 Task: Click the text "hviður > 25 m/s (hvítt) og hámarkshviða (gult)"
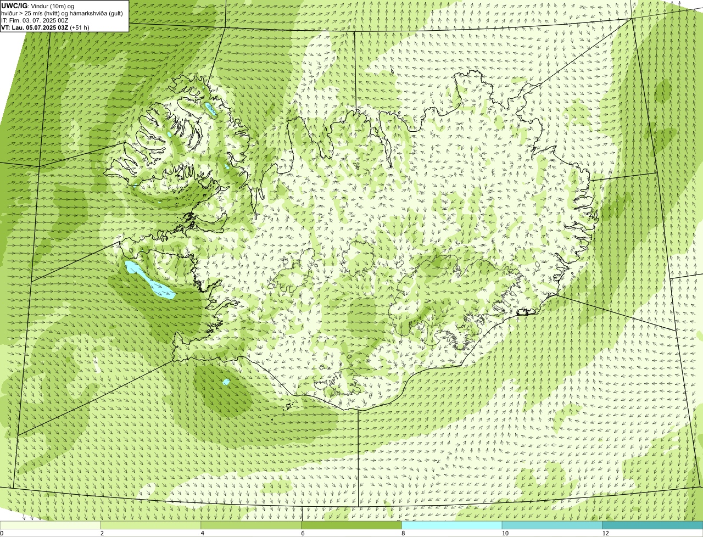click(62, 13)
